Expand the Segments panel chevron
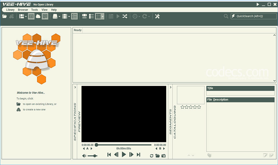Viewport: 278px width, 165px height. coord(171,87)
